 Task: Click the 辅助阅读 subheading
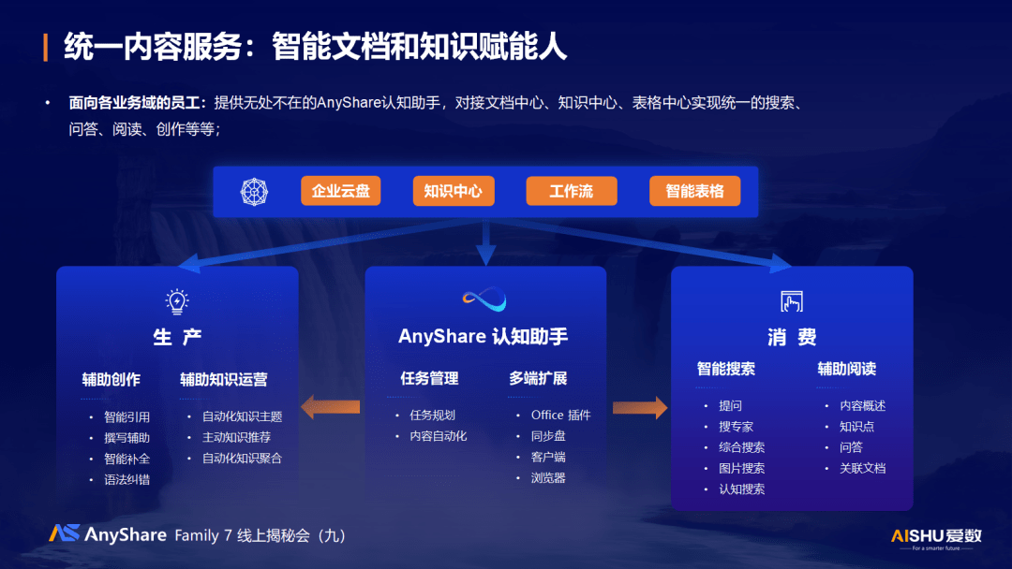click(x=847, y=368)
